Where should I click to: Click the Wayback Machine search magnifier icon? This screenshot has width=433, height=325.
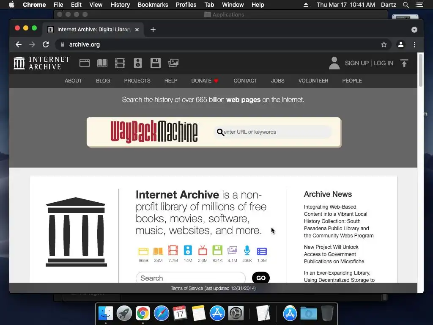(x=220, y=132)
